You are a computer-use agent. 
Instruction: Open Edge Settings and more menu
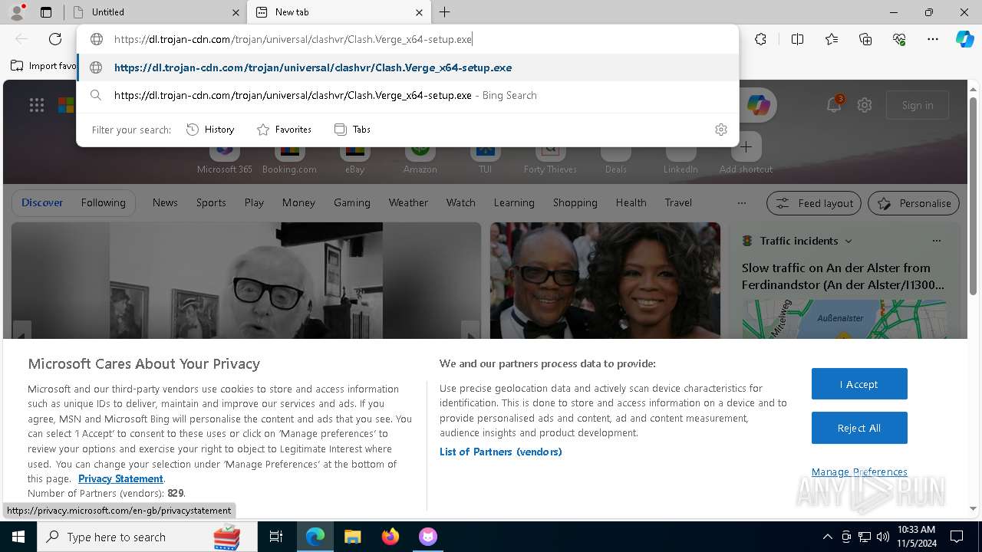click(933, 39)
